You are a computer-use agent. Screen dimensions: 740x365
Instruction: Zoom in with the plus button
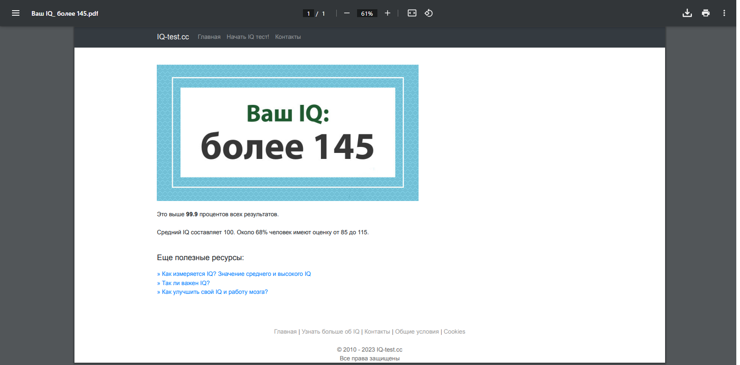tap(388, 13)
